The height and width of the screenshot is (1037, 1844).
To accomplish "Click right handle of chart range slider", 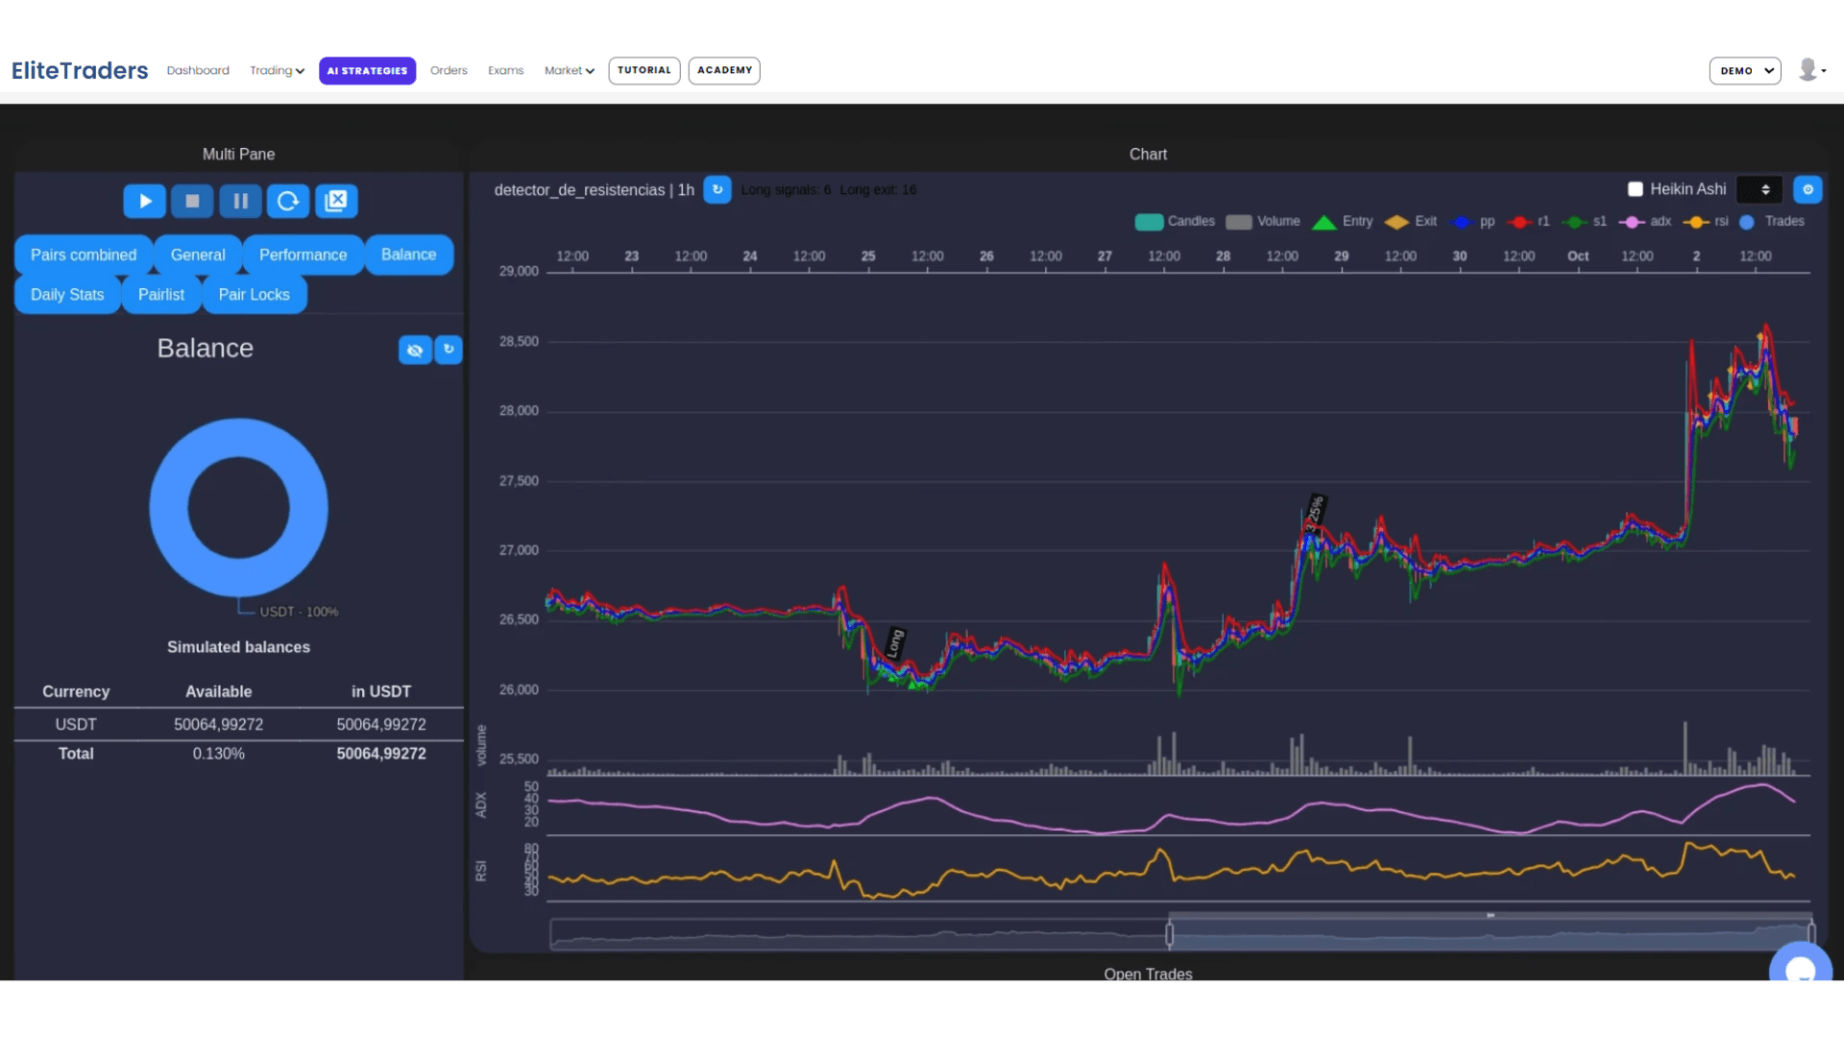I will pos(1811,933).
